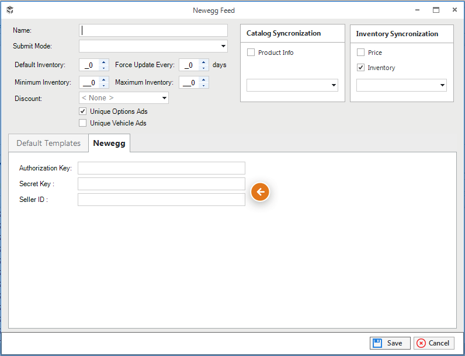The width and height of the screenshot is (465, 356).
Task: Click the application icon in title bar
Action: click(x=10, y=10)
